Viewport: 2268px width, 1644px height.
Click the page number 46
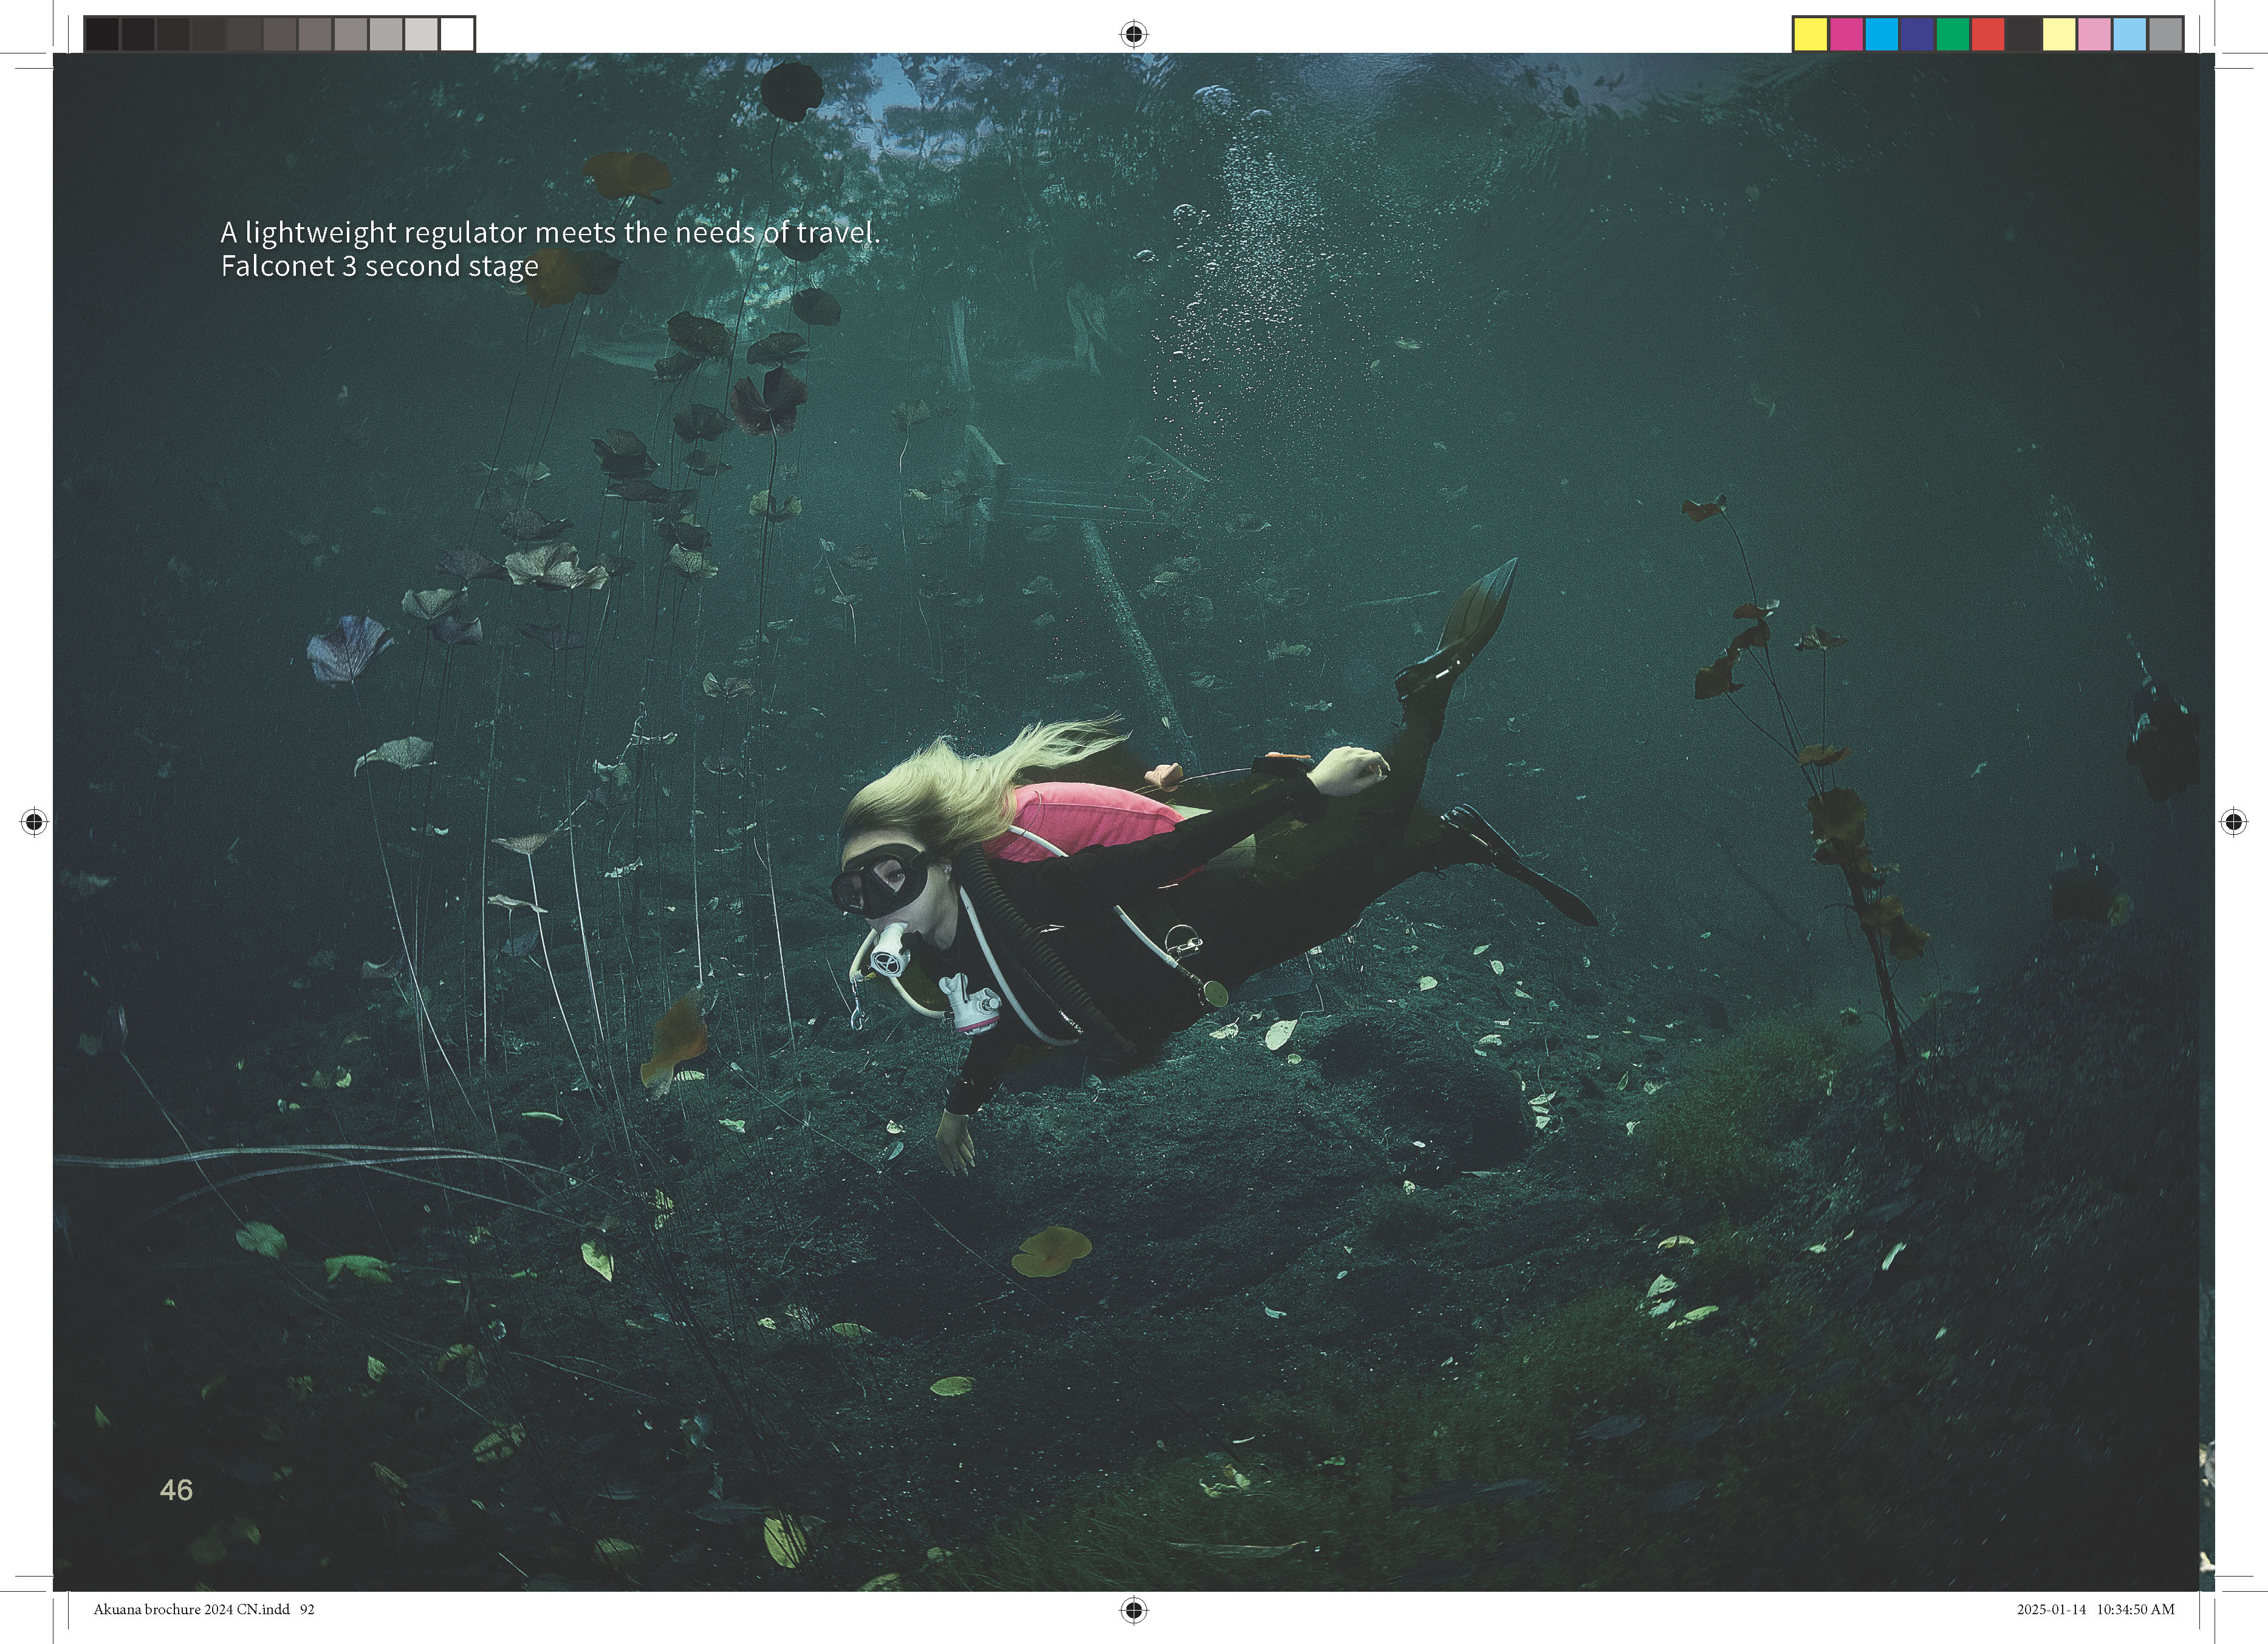tap(176, 1490)
